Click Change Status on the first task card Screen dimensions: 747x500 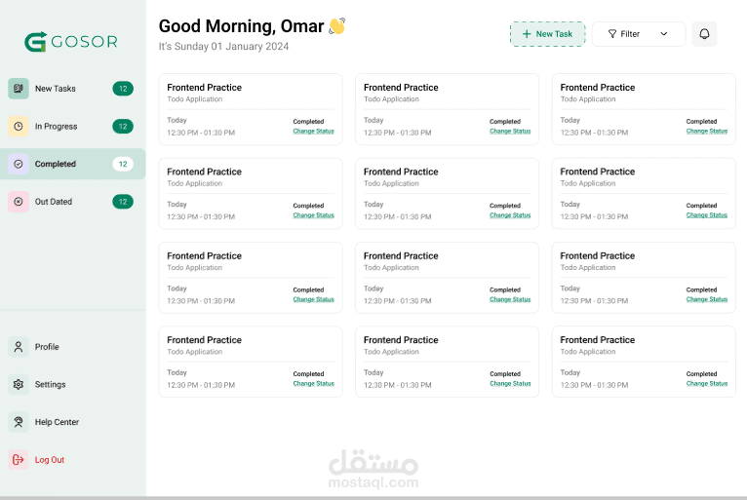pyautogui.click(x=313, y=131)
